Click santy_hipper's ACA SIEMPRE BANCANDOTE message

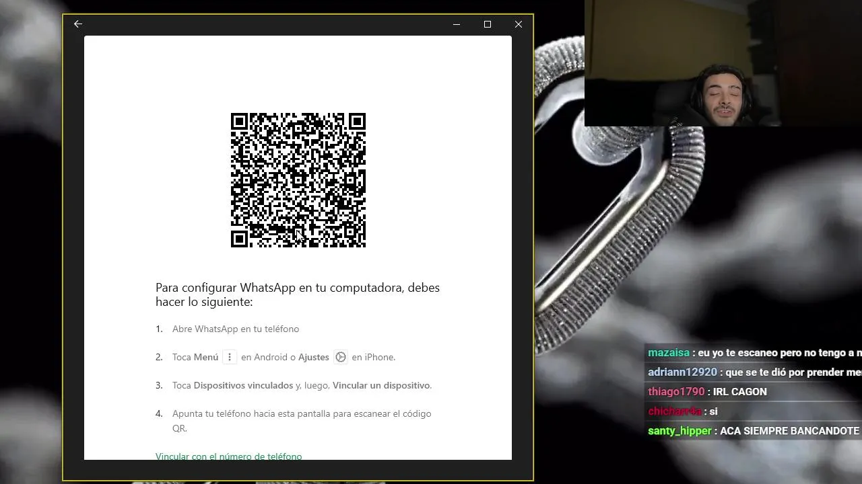point(789,430)
